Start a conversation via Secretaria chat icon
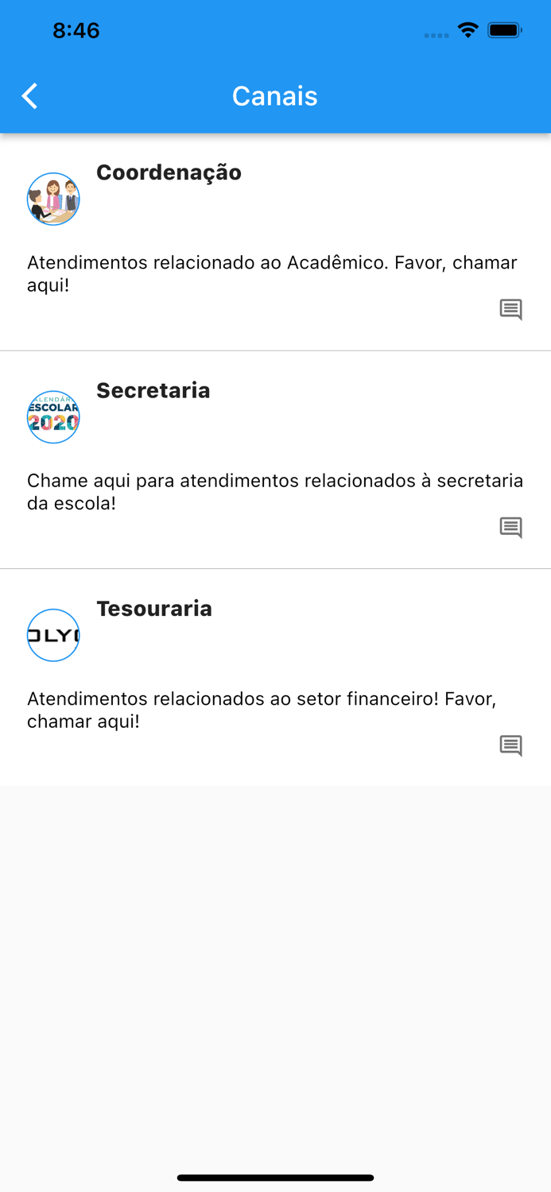 pos(513,527)
